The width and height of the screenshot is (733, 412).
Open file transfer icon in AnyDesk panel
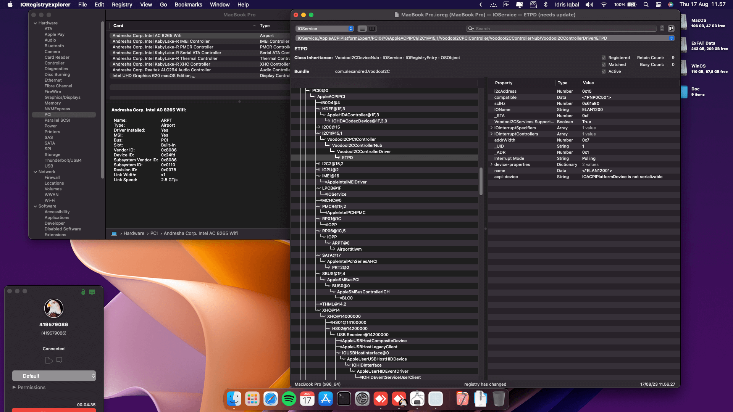tap(48, 360)
